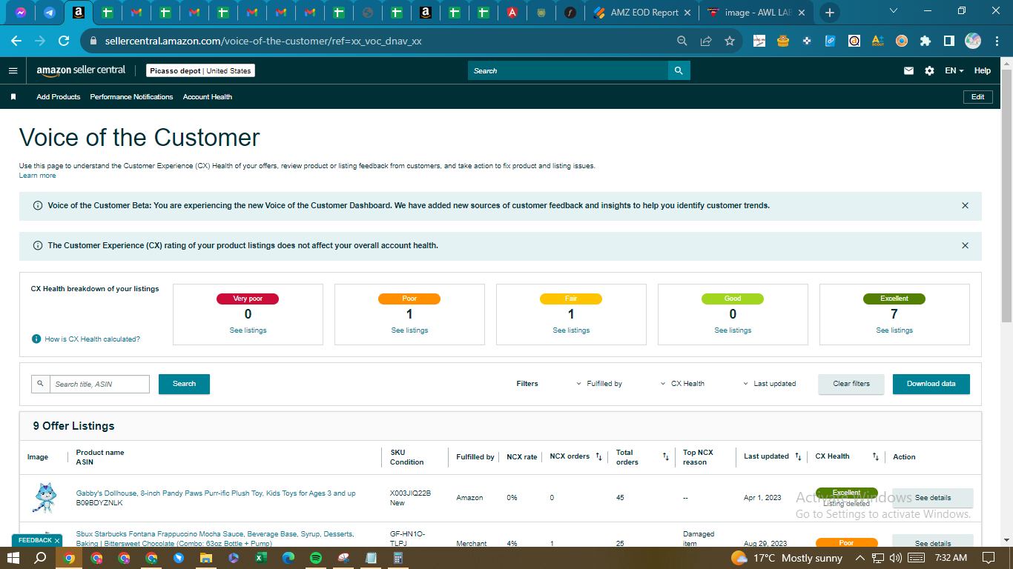Open Excel from the taskbar
The image size is (1013, 569).
pyautogui.click(x=261, y=558)
